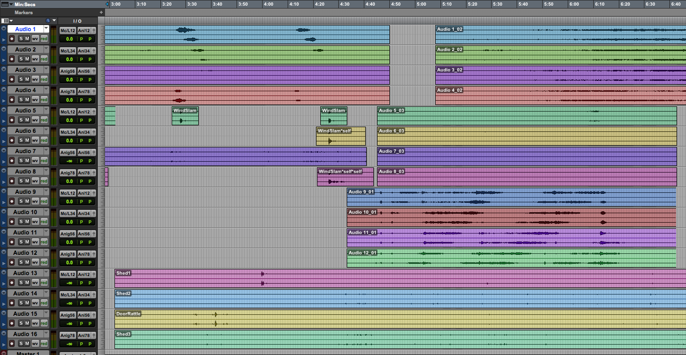This screenshot has width=686, height=355.
Task: Toggle solo on Audio 13
Action: [21, 283]
